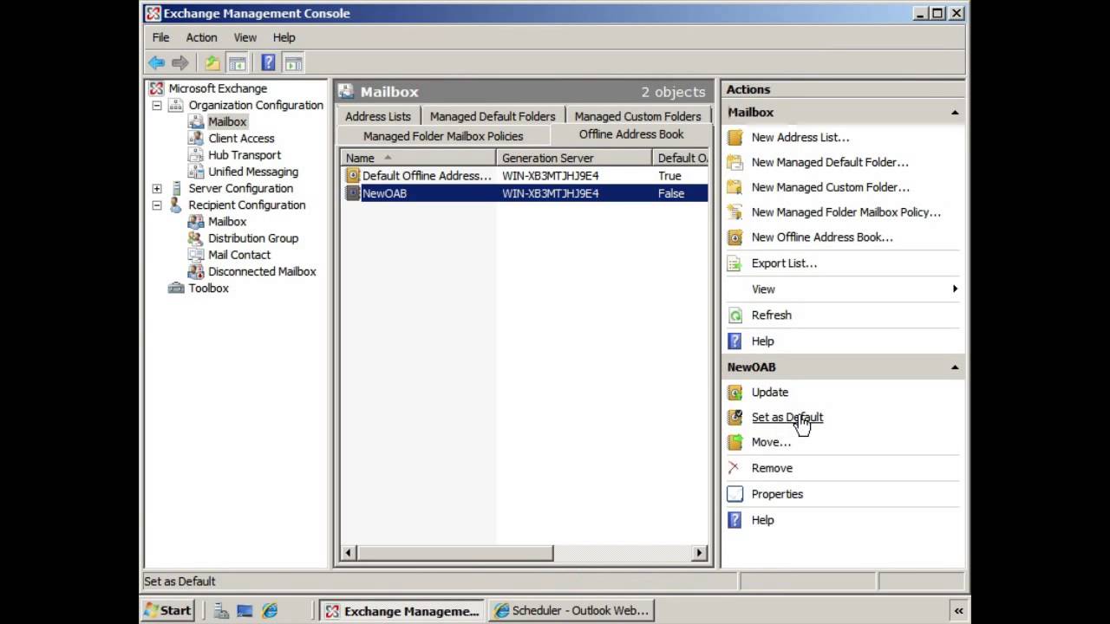
Task: Select Mail Contact tree item
Action: tap(239, 255)
